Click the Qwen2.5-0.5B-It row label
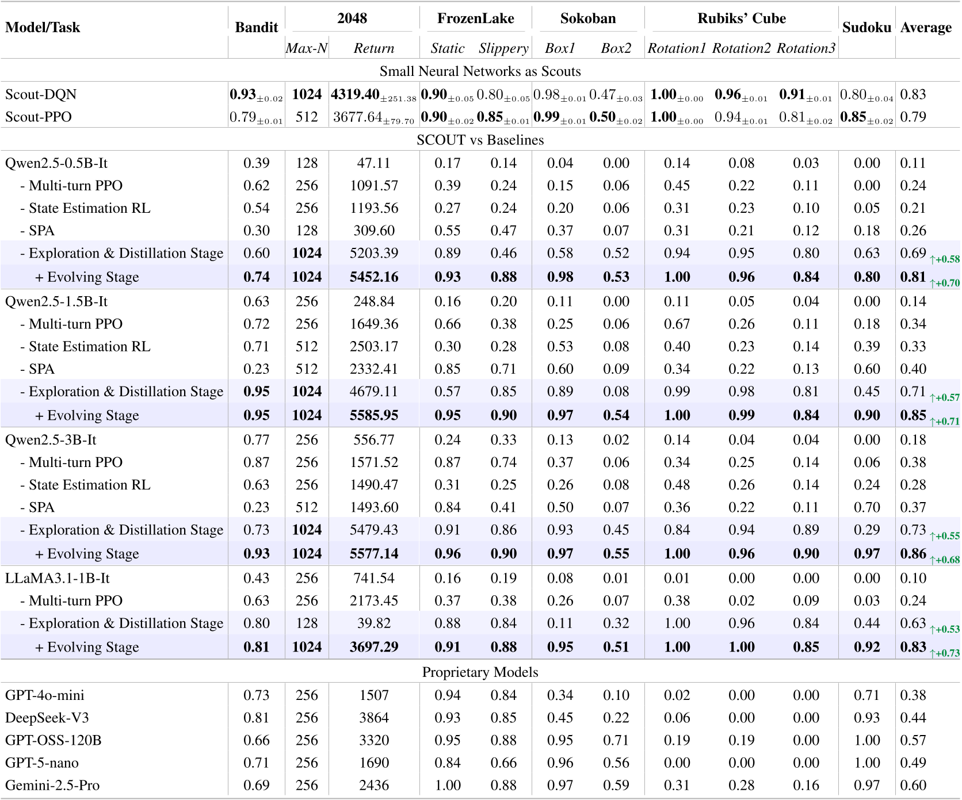The width and height of the screenshot is (962, 800). tap(56, 163)
